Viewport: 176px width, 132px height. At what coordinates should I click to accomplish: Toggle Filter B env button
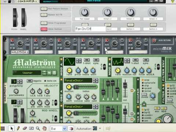click(157, 108)
